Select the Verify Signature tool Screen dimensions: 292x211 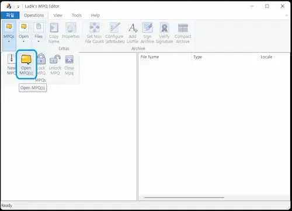(x=164, y=33)
